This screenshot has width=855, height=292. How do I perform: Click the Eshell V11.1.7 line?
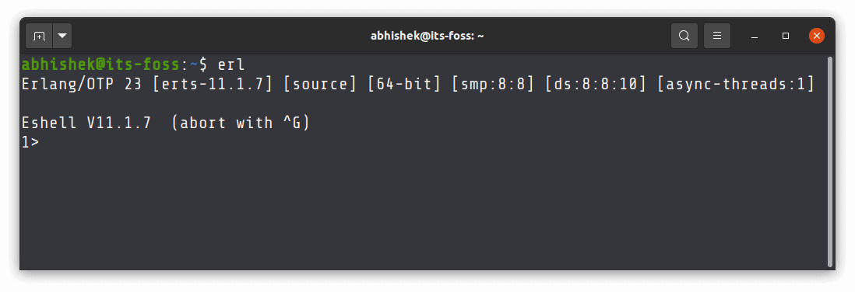tap(166, 123)
